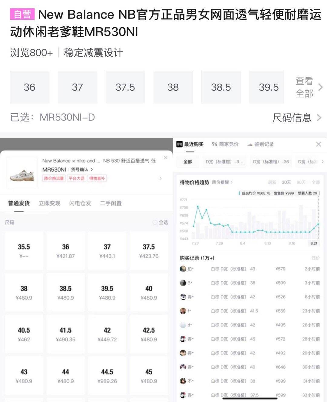Toggle the 全选 radio button
The height and width of the screenshot is (402, 327).
(155, 223)
